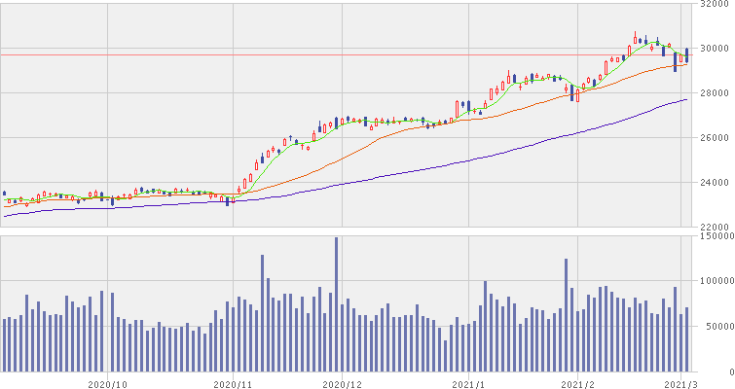This screenshot has height=389, width=735.
Task: Click the 32000 price axis label
Action: point(714,4)
